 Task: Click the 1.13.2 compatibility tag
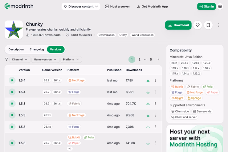click(196, 74)
